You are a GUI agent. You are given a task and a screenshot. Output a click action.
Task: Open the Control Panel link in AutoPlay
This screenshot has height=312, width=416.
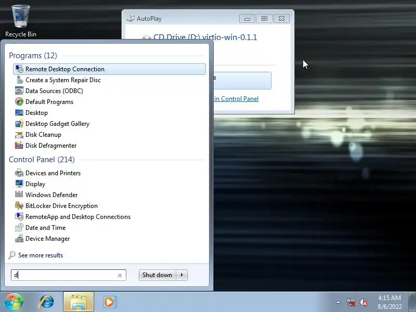point(236,99)
